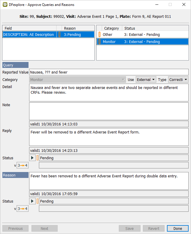Click in the Reason text field
Image resolution: width=191 pixels, height=234 pixels.
point(109,181)
